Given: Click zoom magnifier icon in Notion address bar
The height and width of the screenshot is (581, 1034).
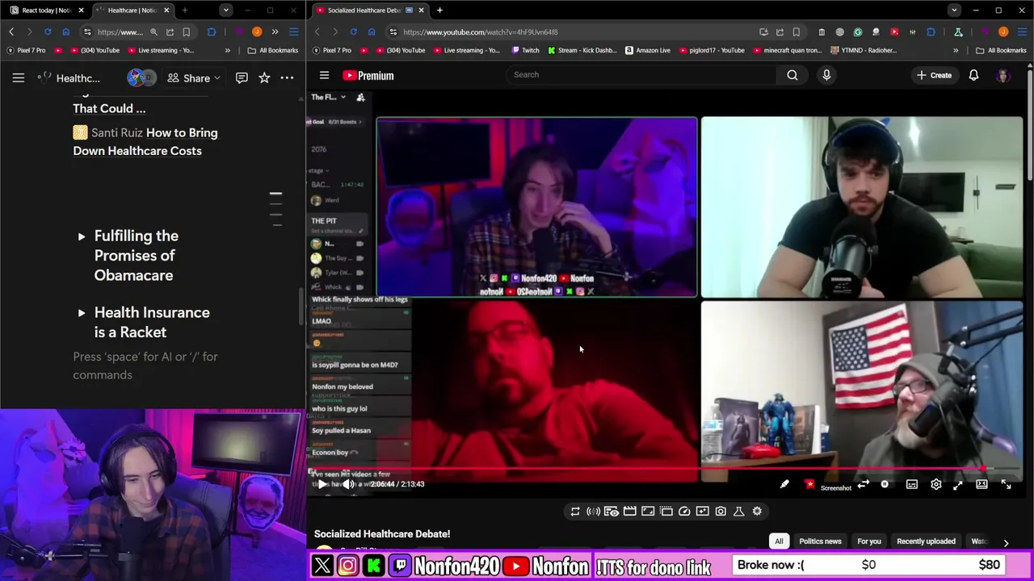Looking at the screenshot, I should pos(153,32).
